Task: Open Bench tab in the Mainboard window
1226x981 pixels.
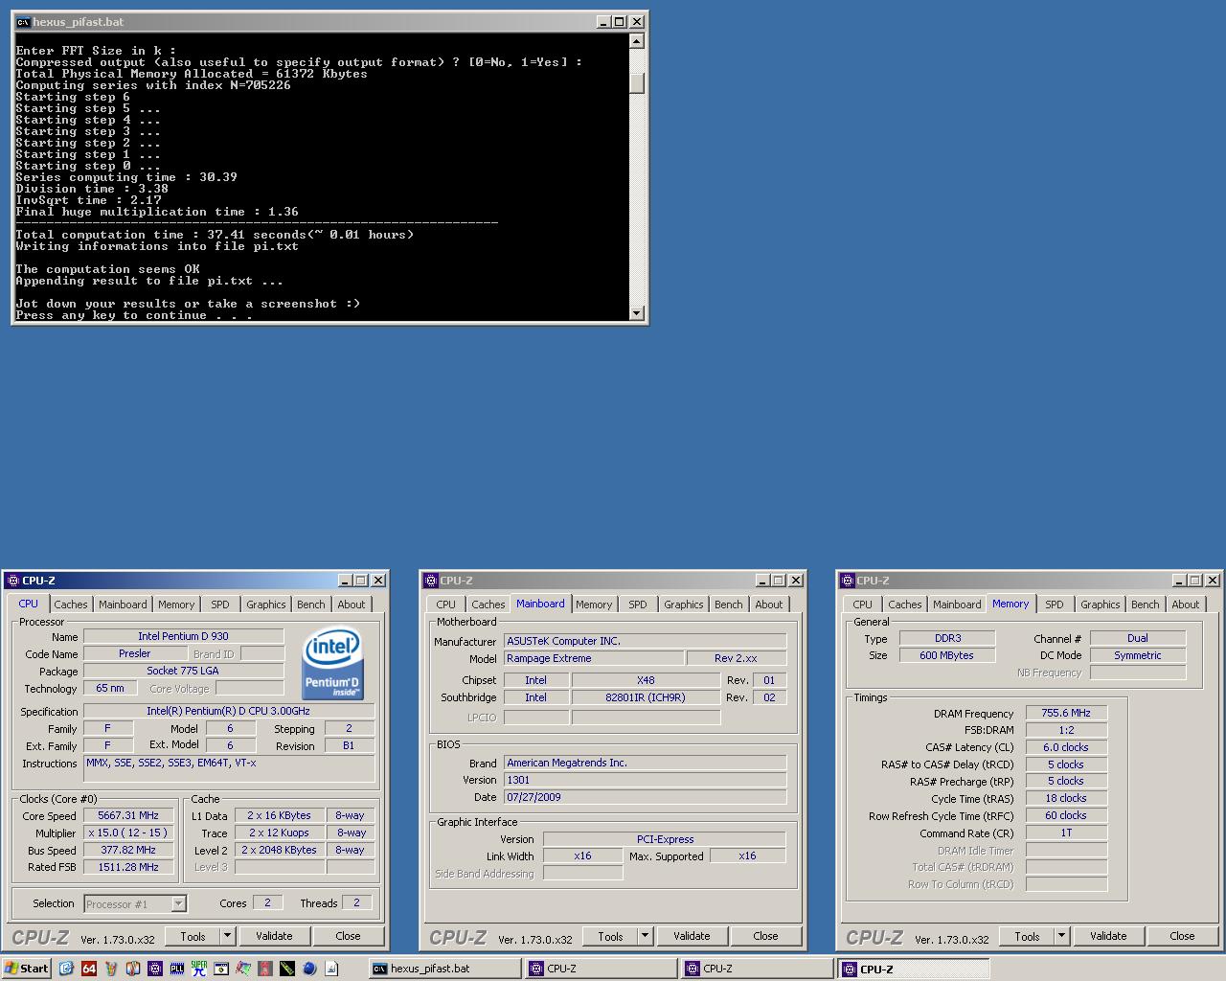Action: [x=728, y=605]
